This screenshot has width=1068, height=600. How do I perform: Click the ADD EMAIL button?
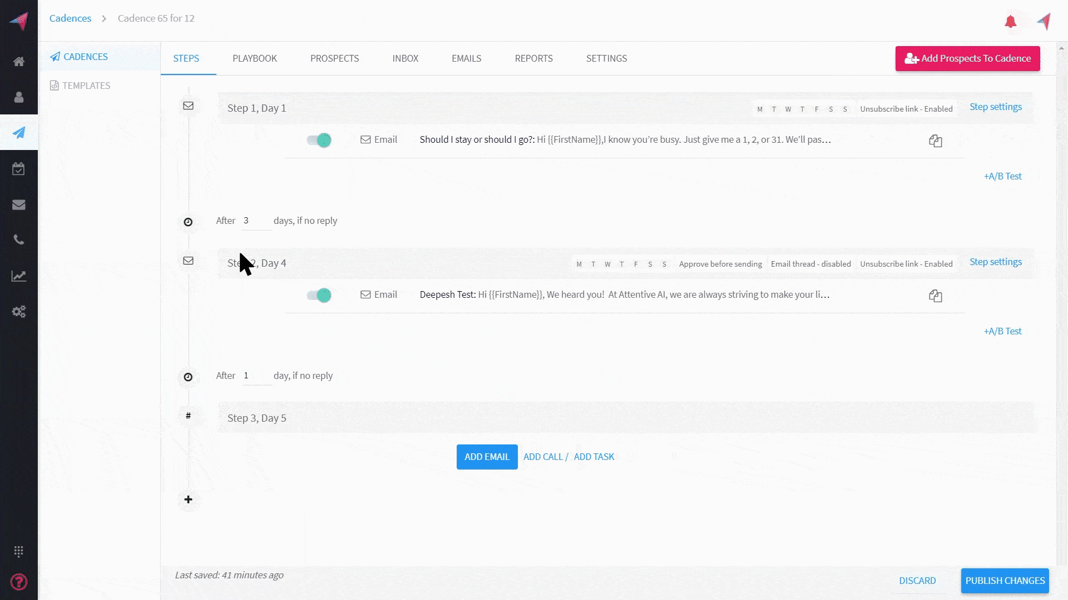487,457
